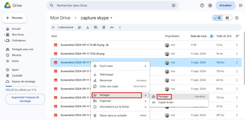Go to Mon Drive breadcrumb
The height and width of the screenshot is (120, 245).
point(60,18)
